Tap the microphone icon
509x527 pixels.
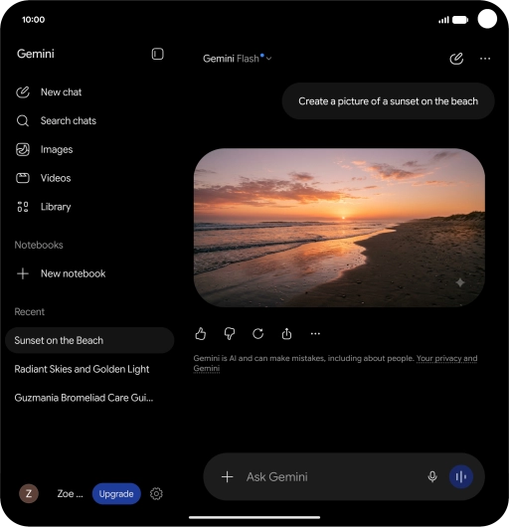[432, 476]
